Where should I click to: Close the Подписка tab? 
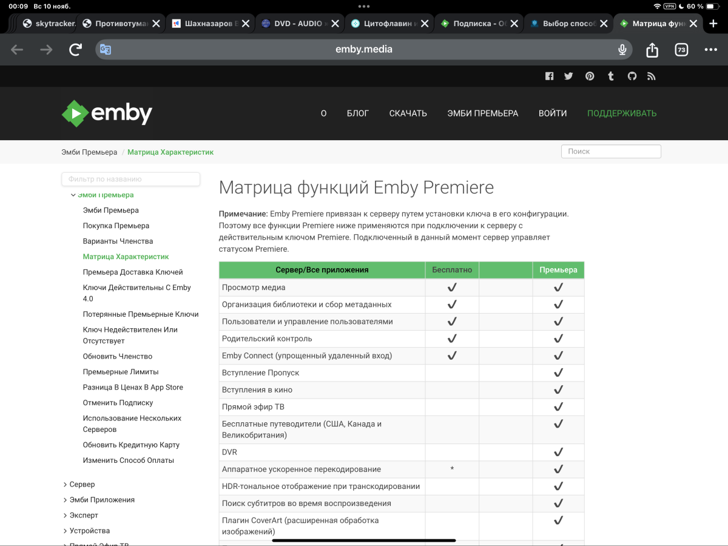(514, 24)
